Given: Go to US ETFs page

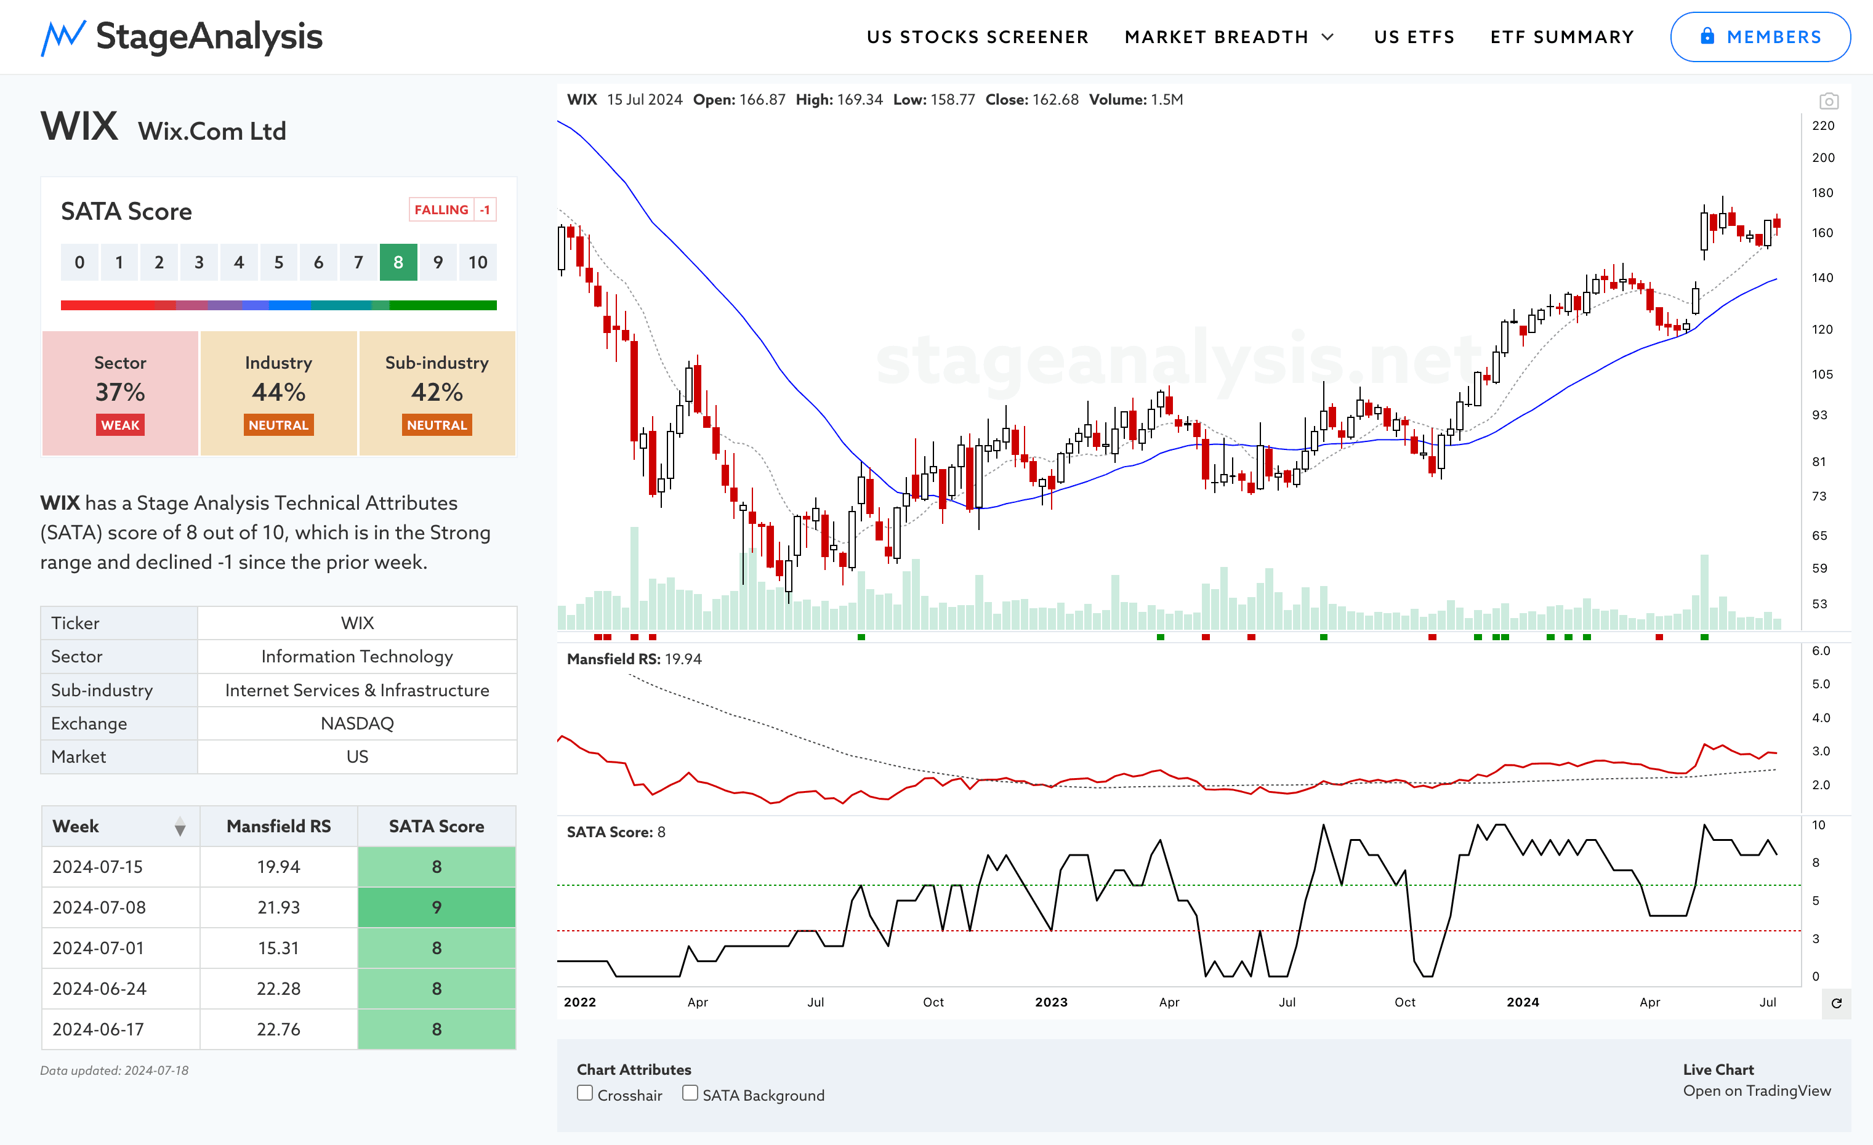Looking at the screenshot, I should (x=1414, y=37).
